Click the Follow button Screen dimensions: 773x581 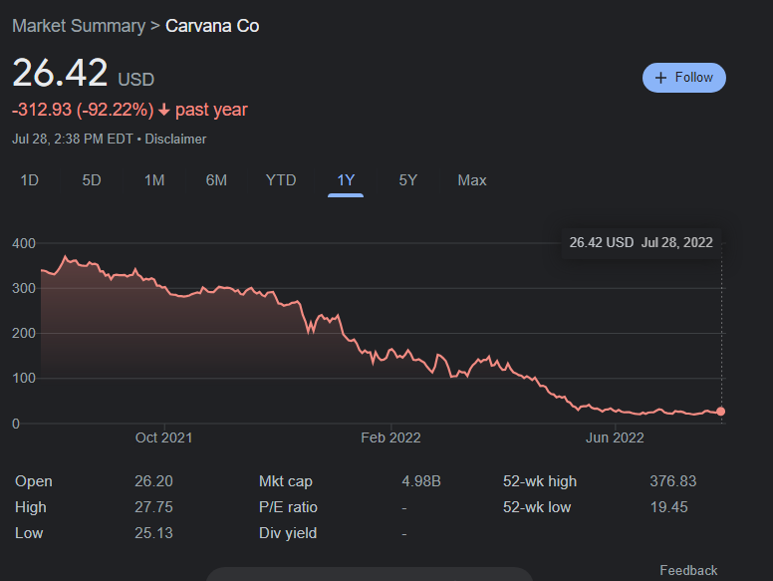coord(683,78)
